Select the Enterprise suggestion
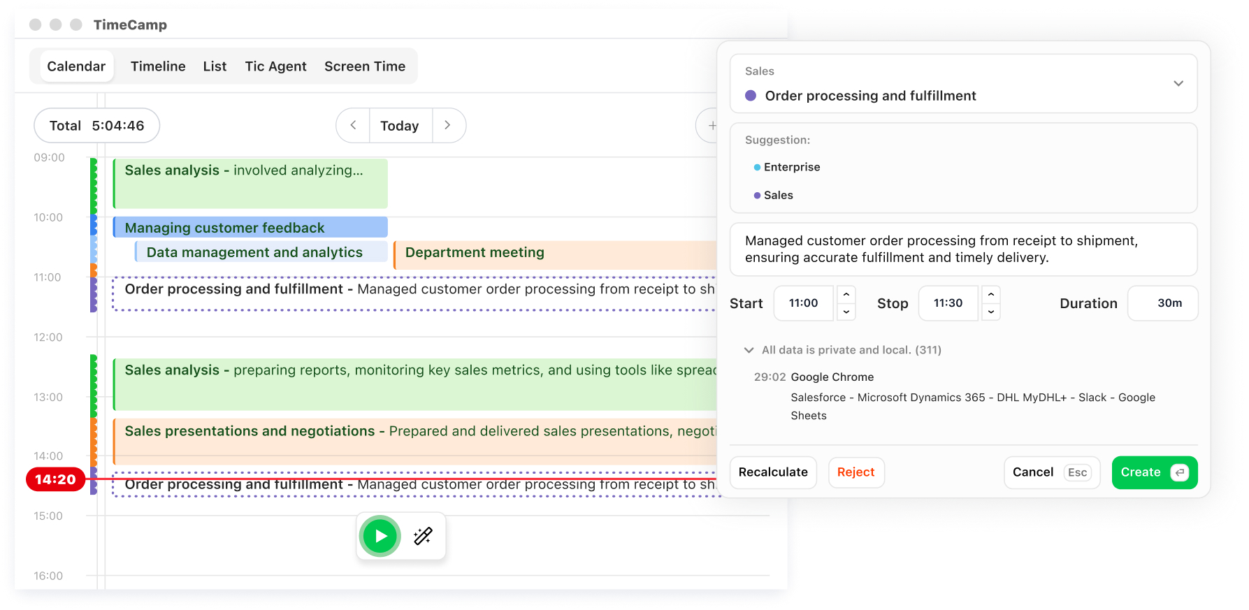Screen dimensions: 1249x610 [787, 167]
